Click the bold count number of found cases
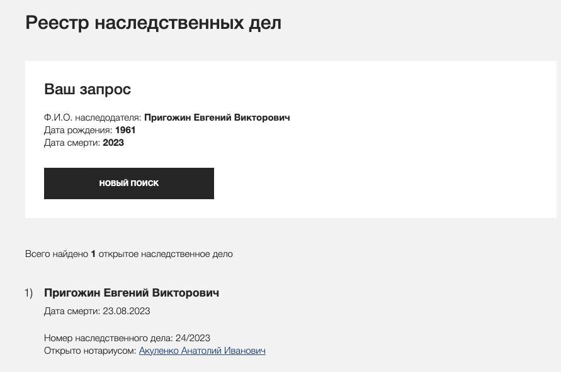 [93, 254]
